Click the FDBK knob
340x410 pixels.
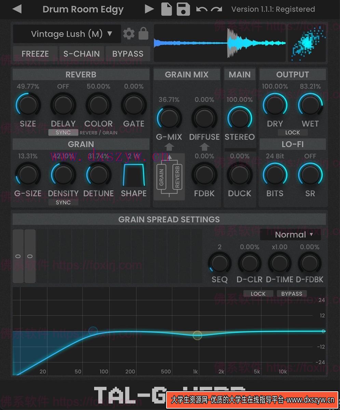204,175
